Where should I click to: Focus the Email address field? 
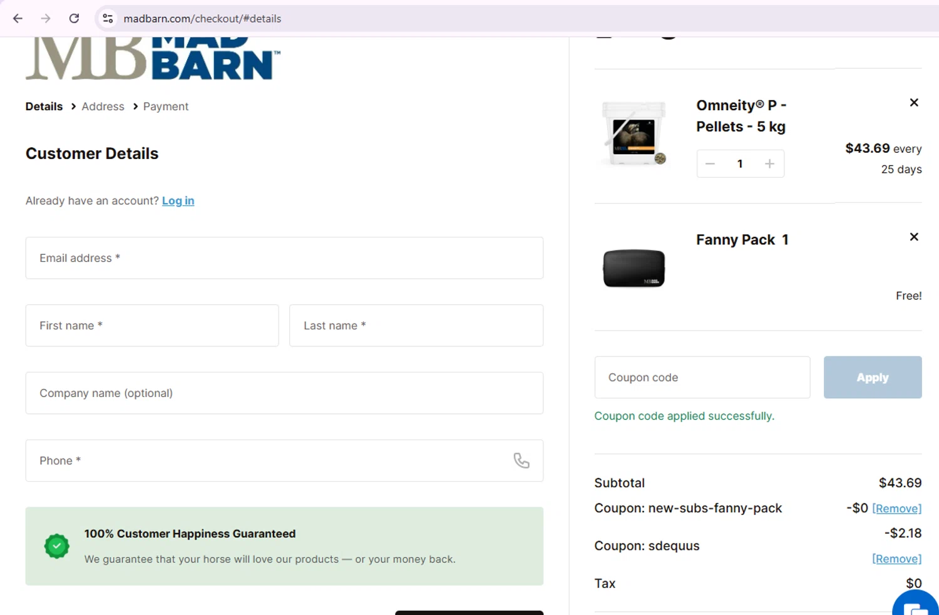284,258
